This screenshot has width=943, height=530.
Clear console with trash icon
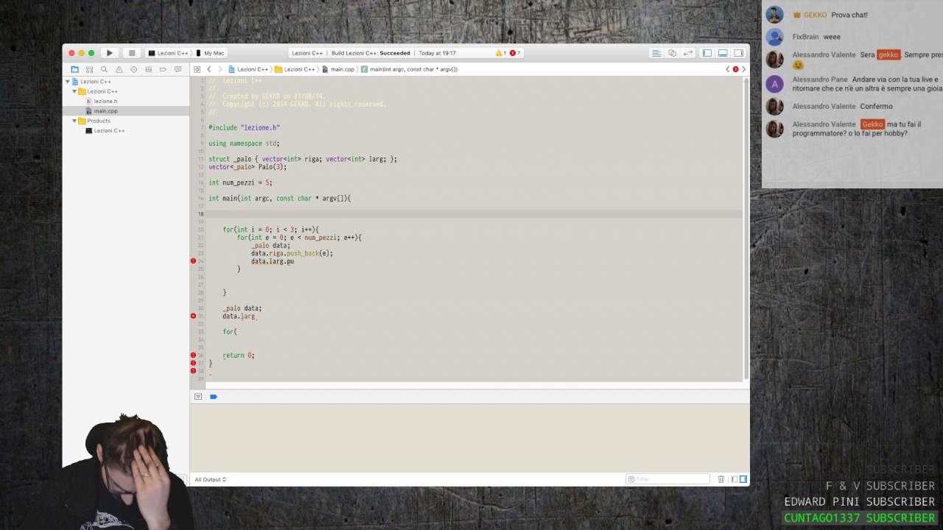point(721,479)
